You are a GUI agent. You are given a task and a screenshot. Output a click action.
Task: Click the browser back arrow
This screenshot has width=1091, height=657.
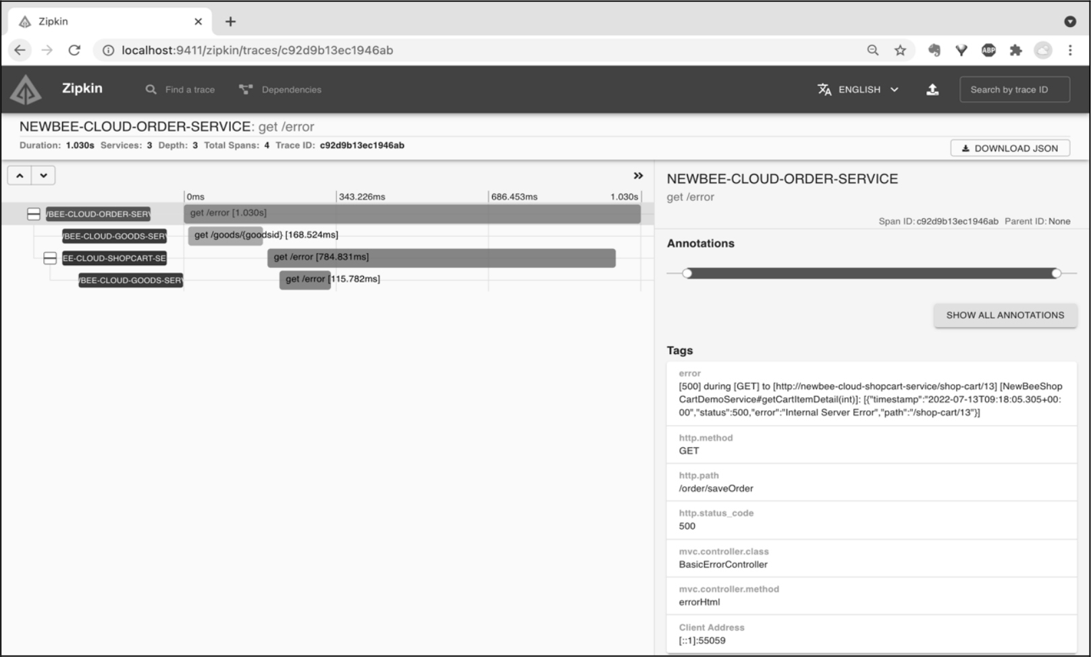(20, 50)
